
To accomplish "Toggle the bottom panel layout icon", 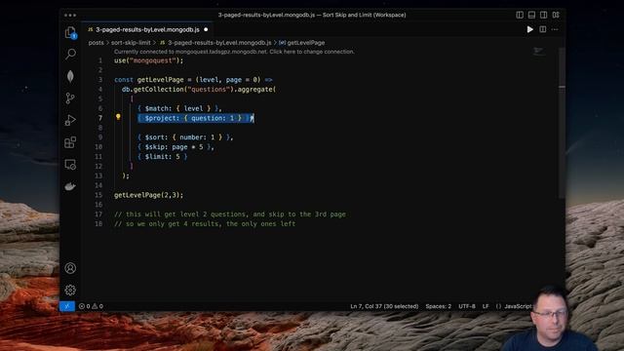I will [531, 15].
